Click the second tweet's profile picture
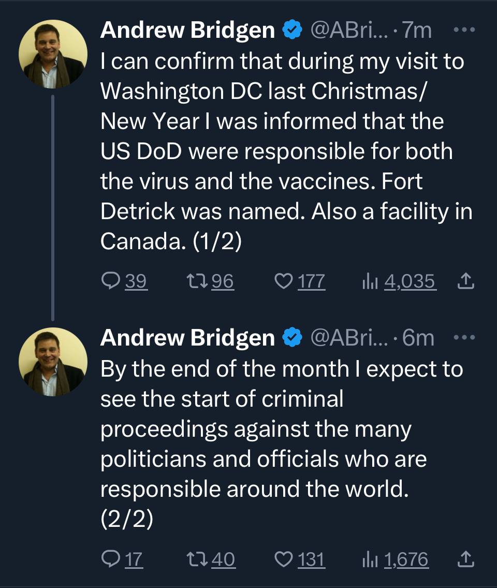 tap(53, 362)
